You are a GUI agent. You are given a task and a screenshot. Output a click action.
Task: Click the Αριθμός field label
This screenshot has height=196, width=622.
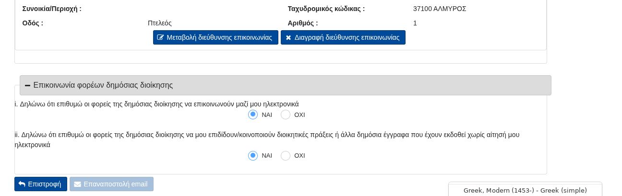point(302,23)
